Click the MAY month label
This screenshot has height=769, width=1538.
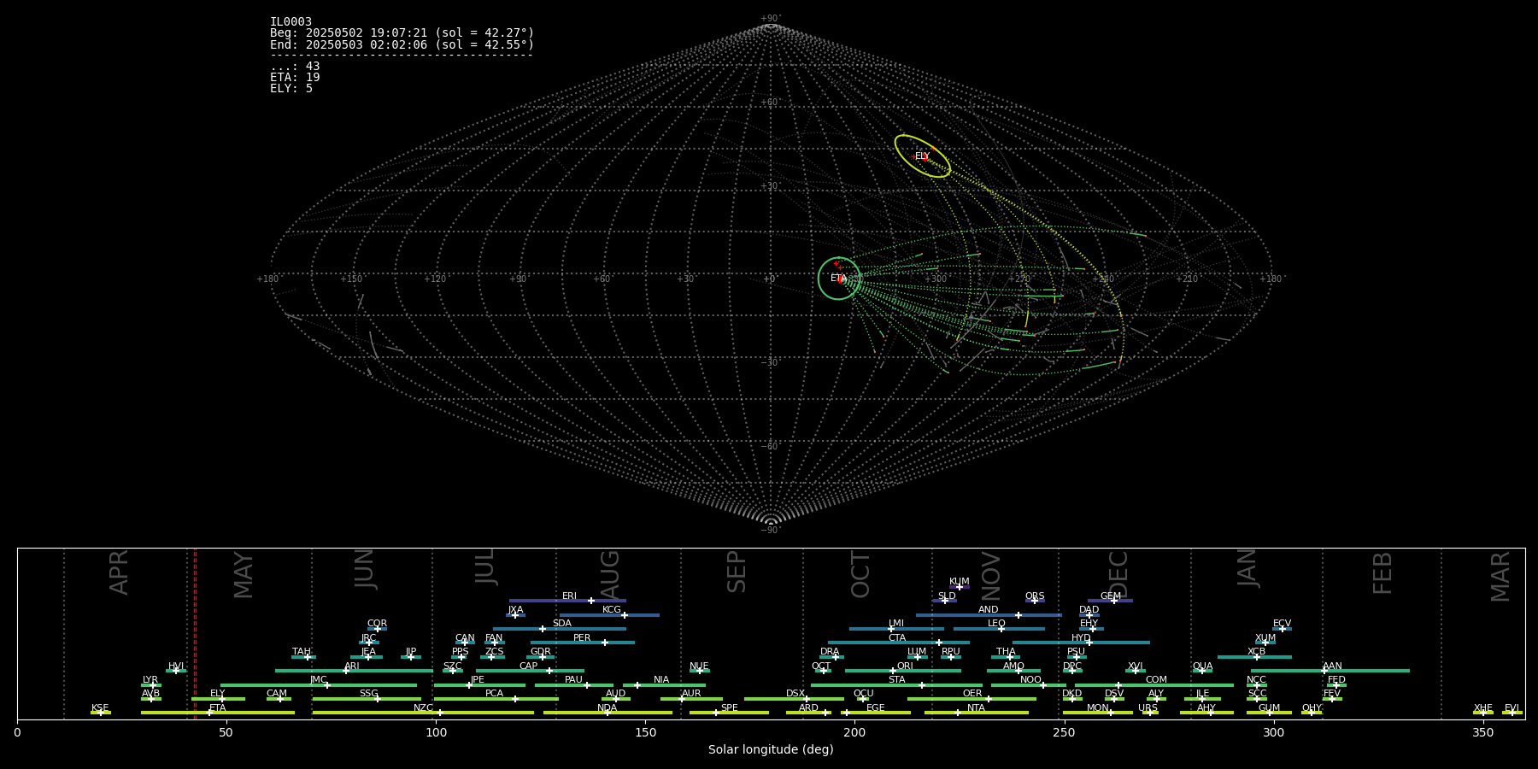pyautogui.click(x=244, y=575)
